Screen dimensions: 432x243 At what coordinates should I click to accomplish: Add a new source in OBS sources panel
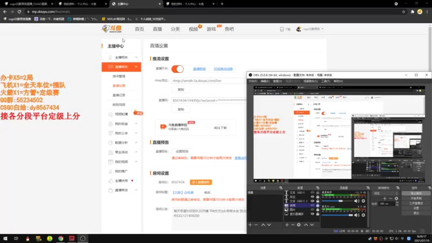click(x=287, y=225)
